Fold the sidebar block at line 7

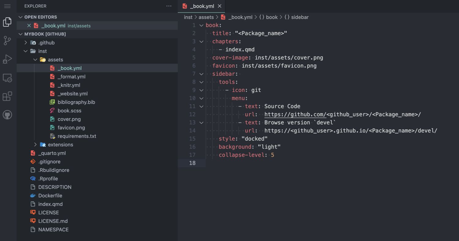point(201,74)
